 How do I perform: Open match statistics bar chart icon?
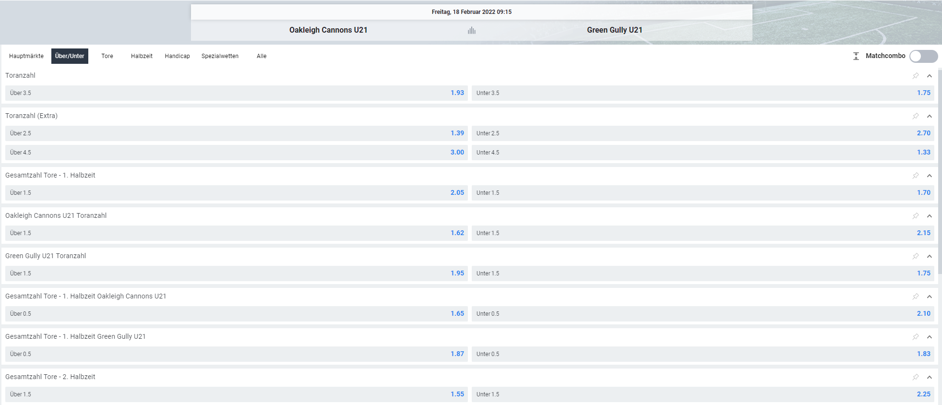[x=472, y=30]
